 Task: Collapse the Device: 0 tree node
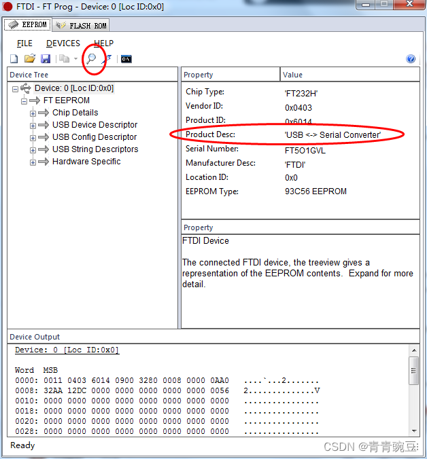[x=15, y=89]
